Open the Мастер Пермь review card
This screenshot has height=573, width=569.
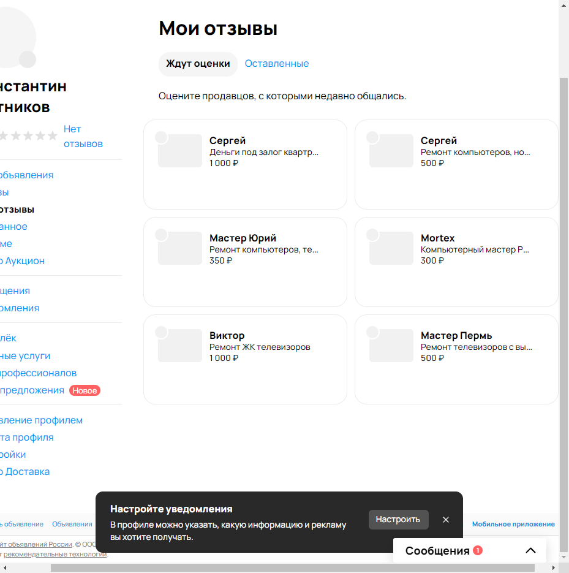pyautogui.click(x=456, y=360)
